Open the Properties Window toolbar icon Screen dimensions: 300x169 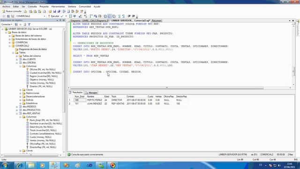pos(82,11)
